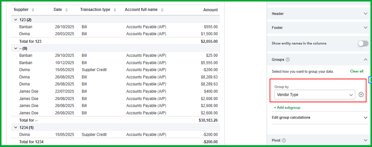This screenshot has height=147, width=372.
Task: Collapse the unassigned -- (9) group
Action: (x=15, y=48)
